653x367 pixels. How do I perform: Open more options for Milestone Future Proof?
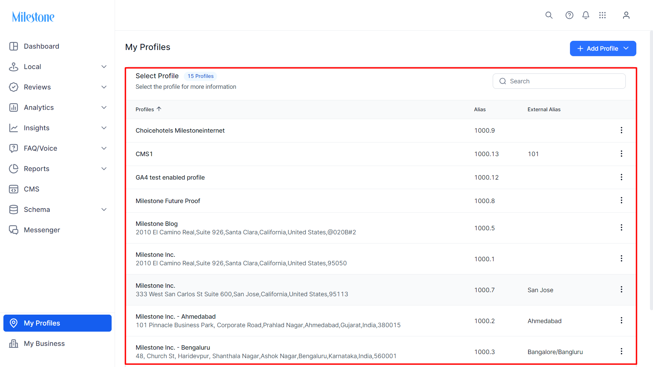(x=621, y=200)
